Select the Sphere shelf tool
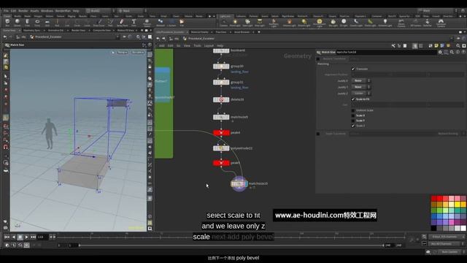The width and height of the screenshot is (467, 263). coord(18,23)
